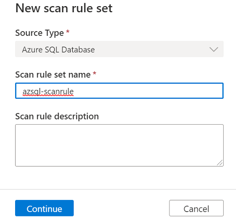Click the description box resize handle

point(220,163)
